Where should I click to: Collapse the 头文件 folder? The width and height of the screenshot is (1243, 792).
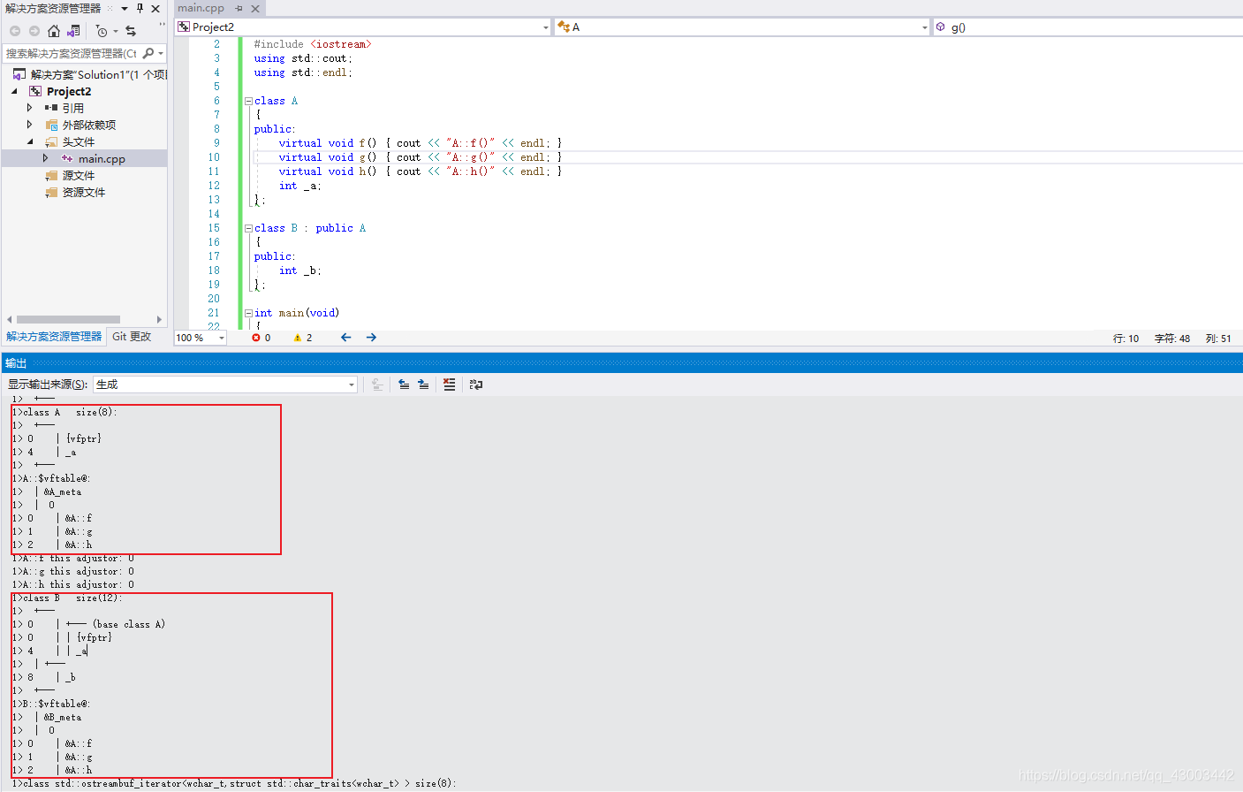point(30,141)
